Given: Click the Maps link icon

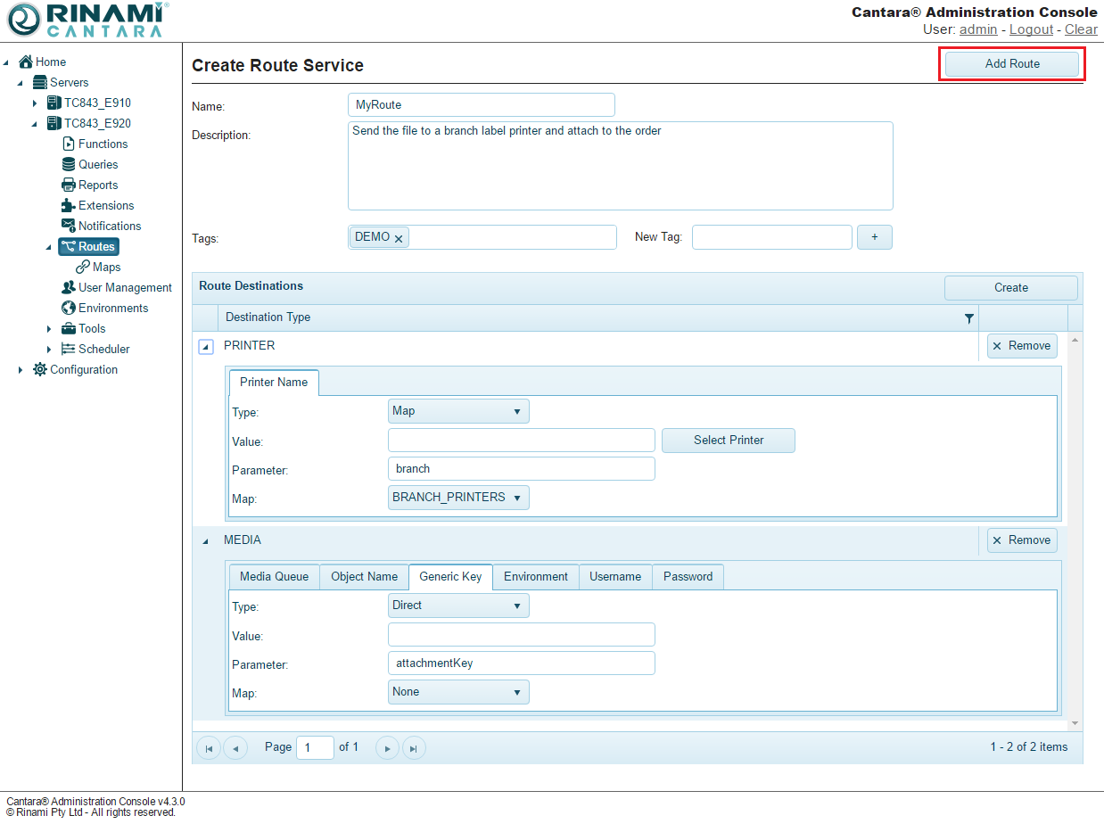Looking at the screenshot, I should click(x=83, y=267).
